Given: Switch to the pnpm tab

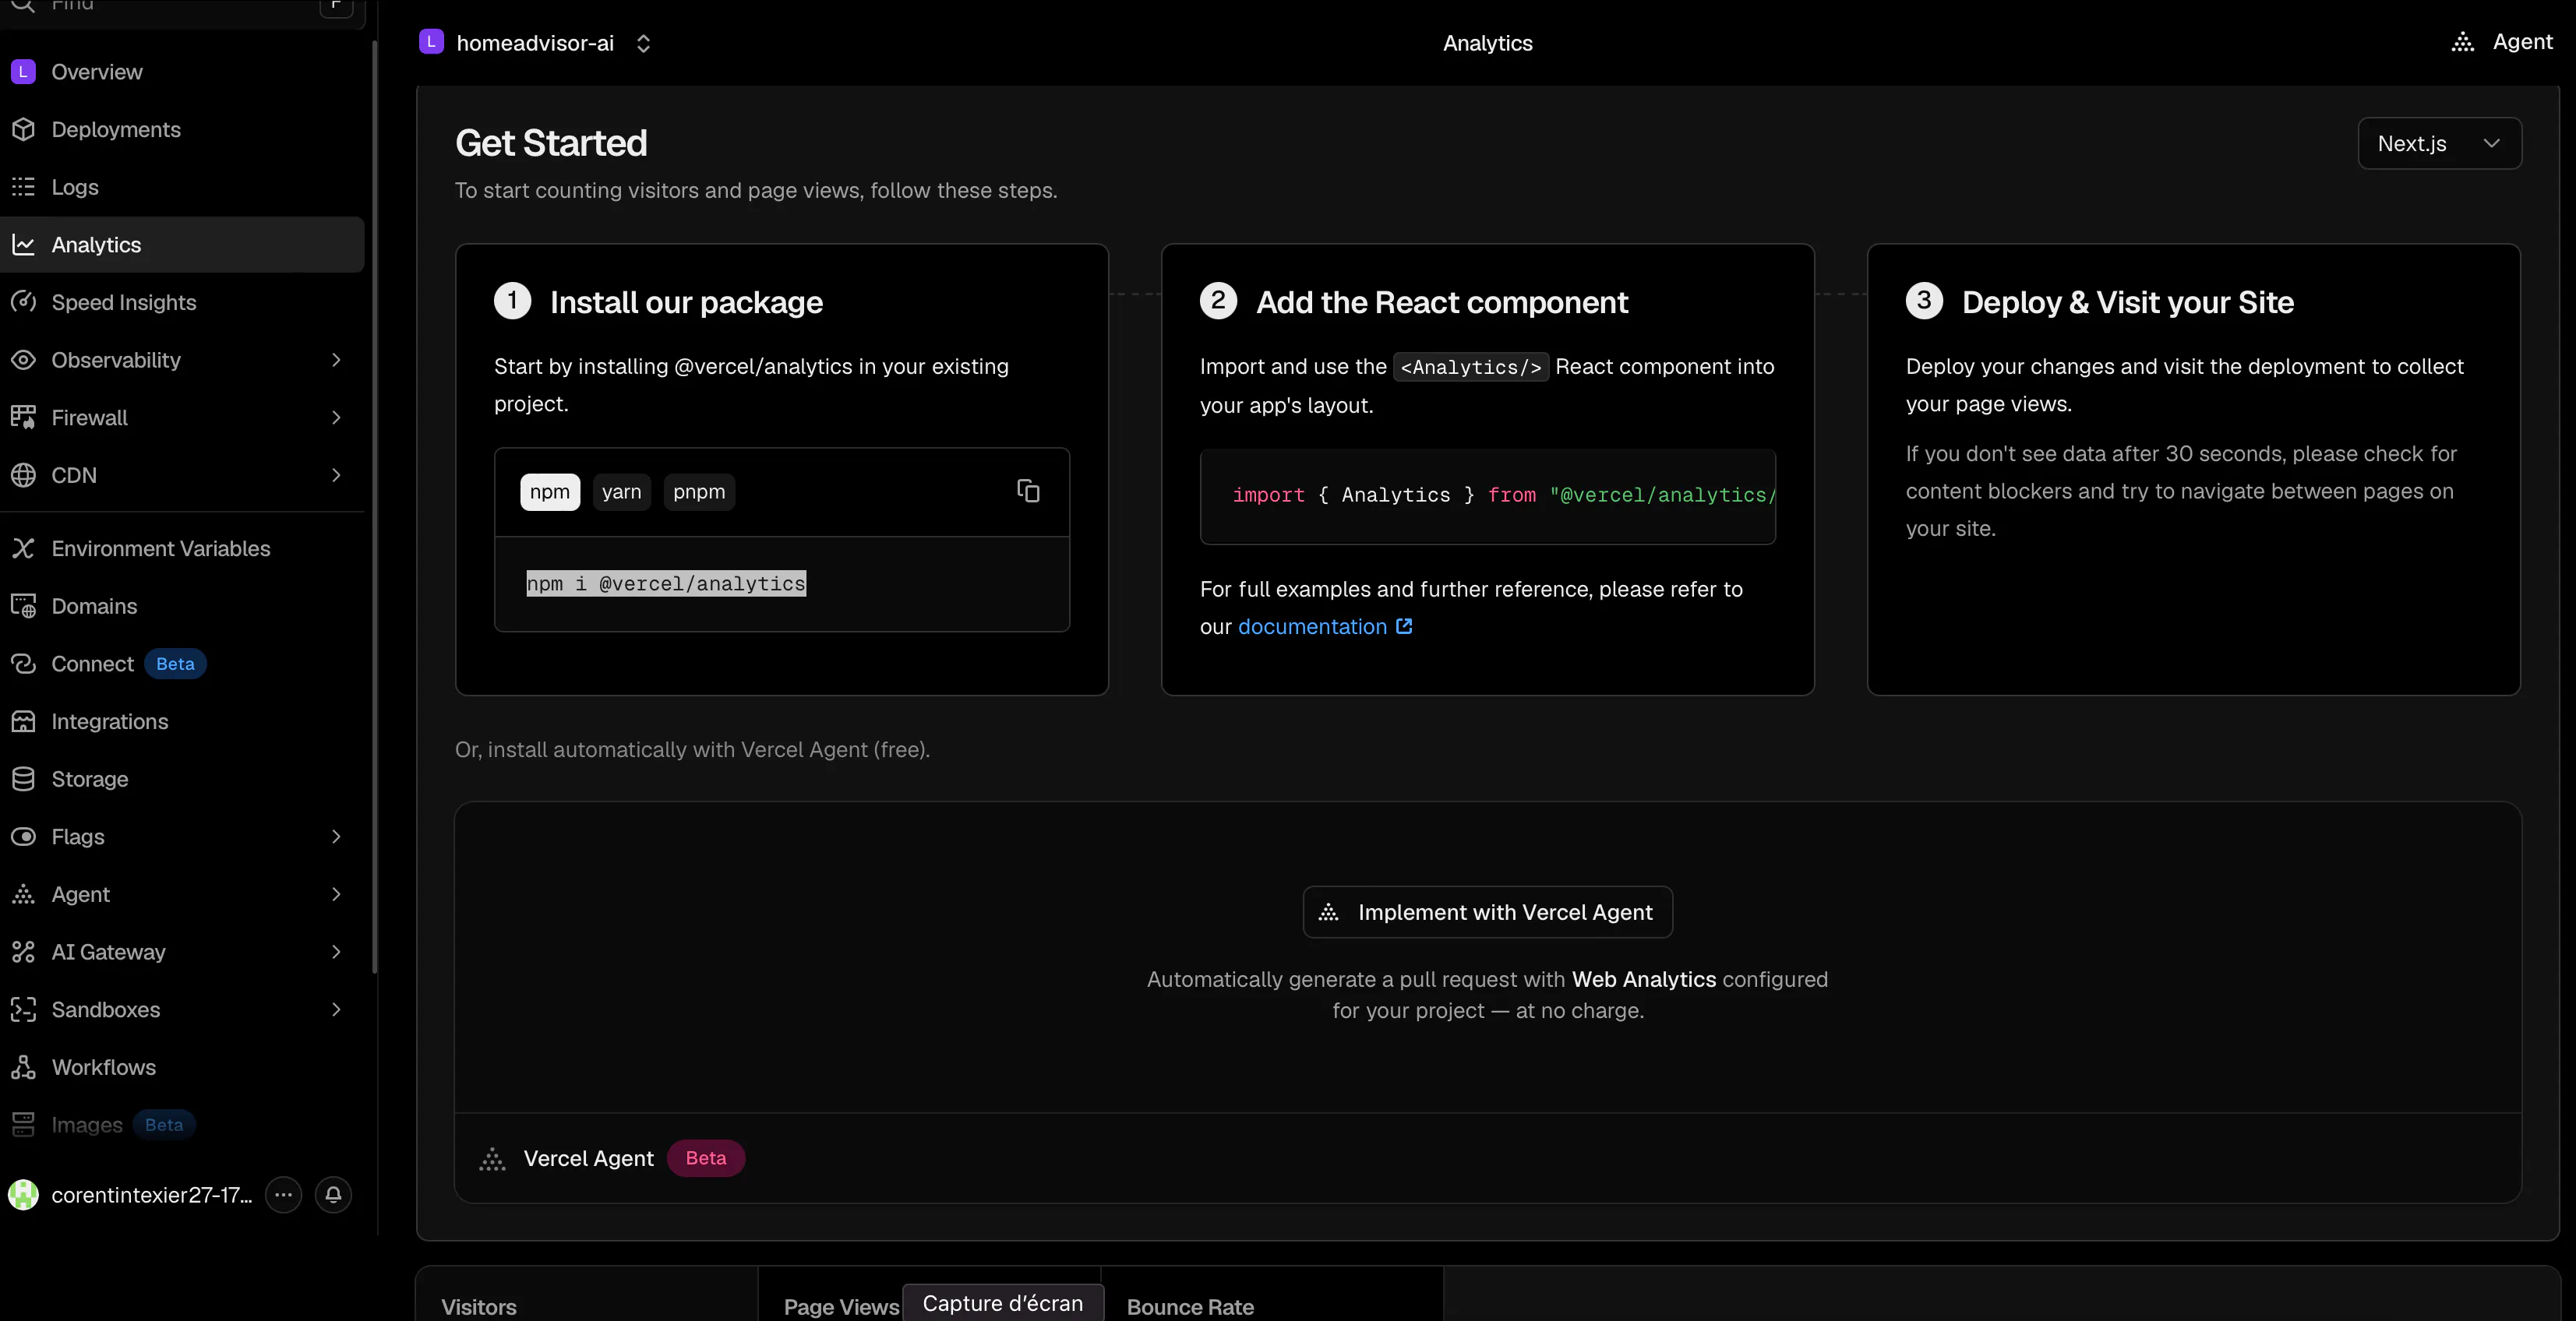Looking at the screenshot, I should (699, 491).
